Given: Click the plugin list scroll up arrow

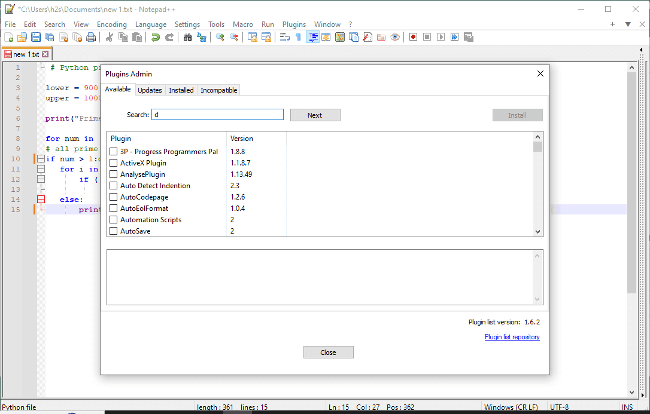Looking at the screenshot, I should point(537,137).
